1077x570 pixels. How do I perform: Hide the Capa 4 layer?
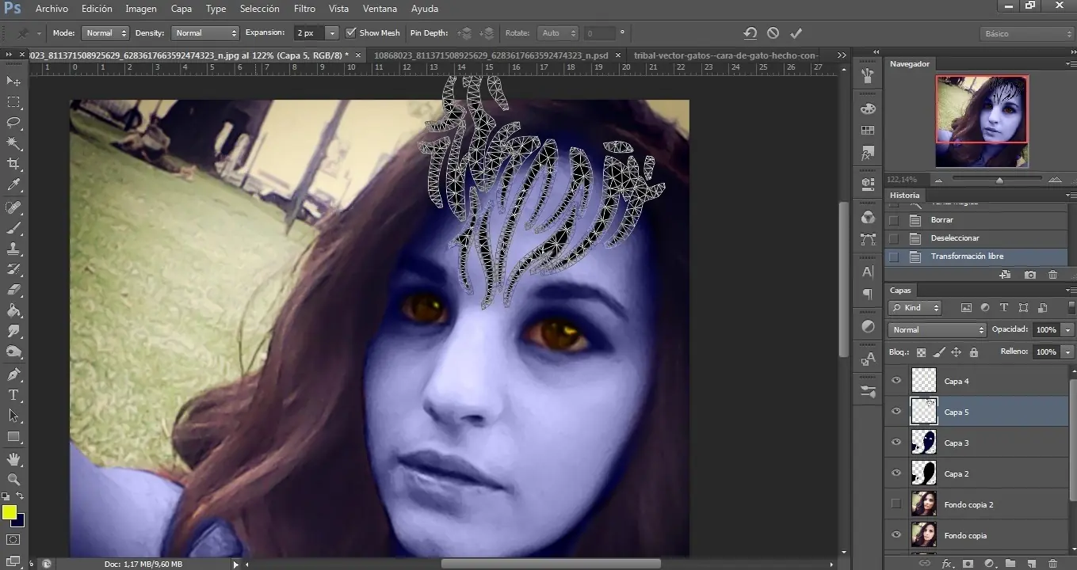coord(896,381)
